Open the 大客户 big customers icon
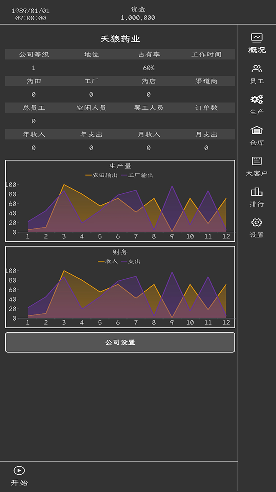This screenshot has height=492, width=276. coord(257,161)
